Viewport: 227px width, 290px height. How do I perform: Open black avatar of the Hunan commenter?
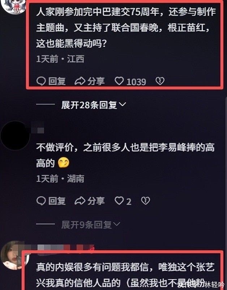(x=15, y=135)
